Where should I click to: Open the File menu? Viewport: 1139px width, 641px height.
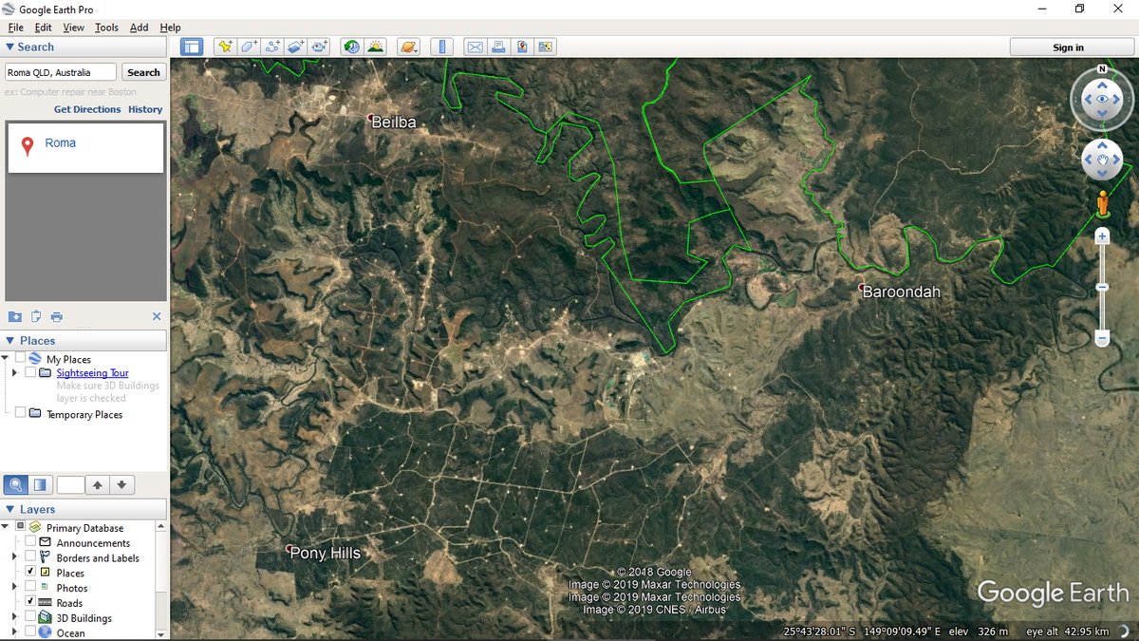tap(16, 28)
